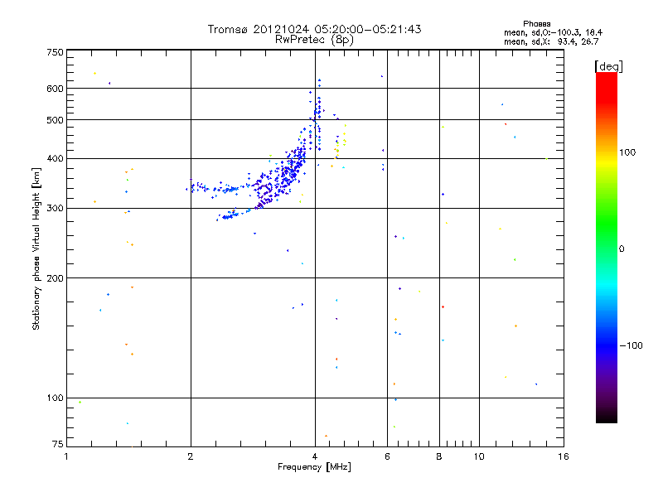Click the phase colorbar gradient

pyautogui.click(x=607, y=247)
